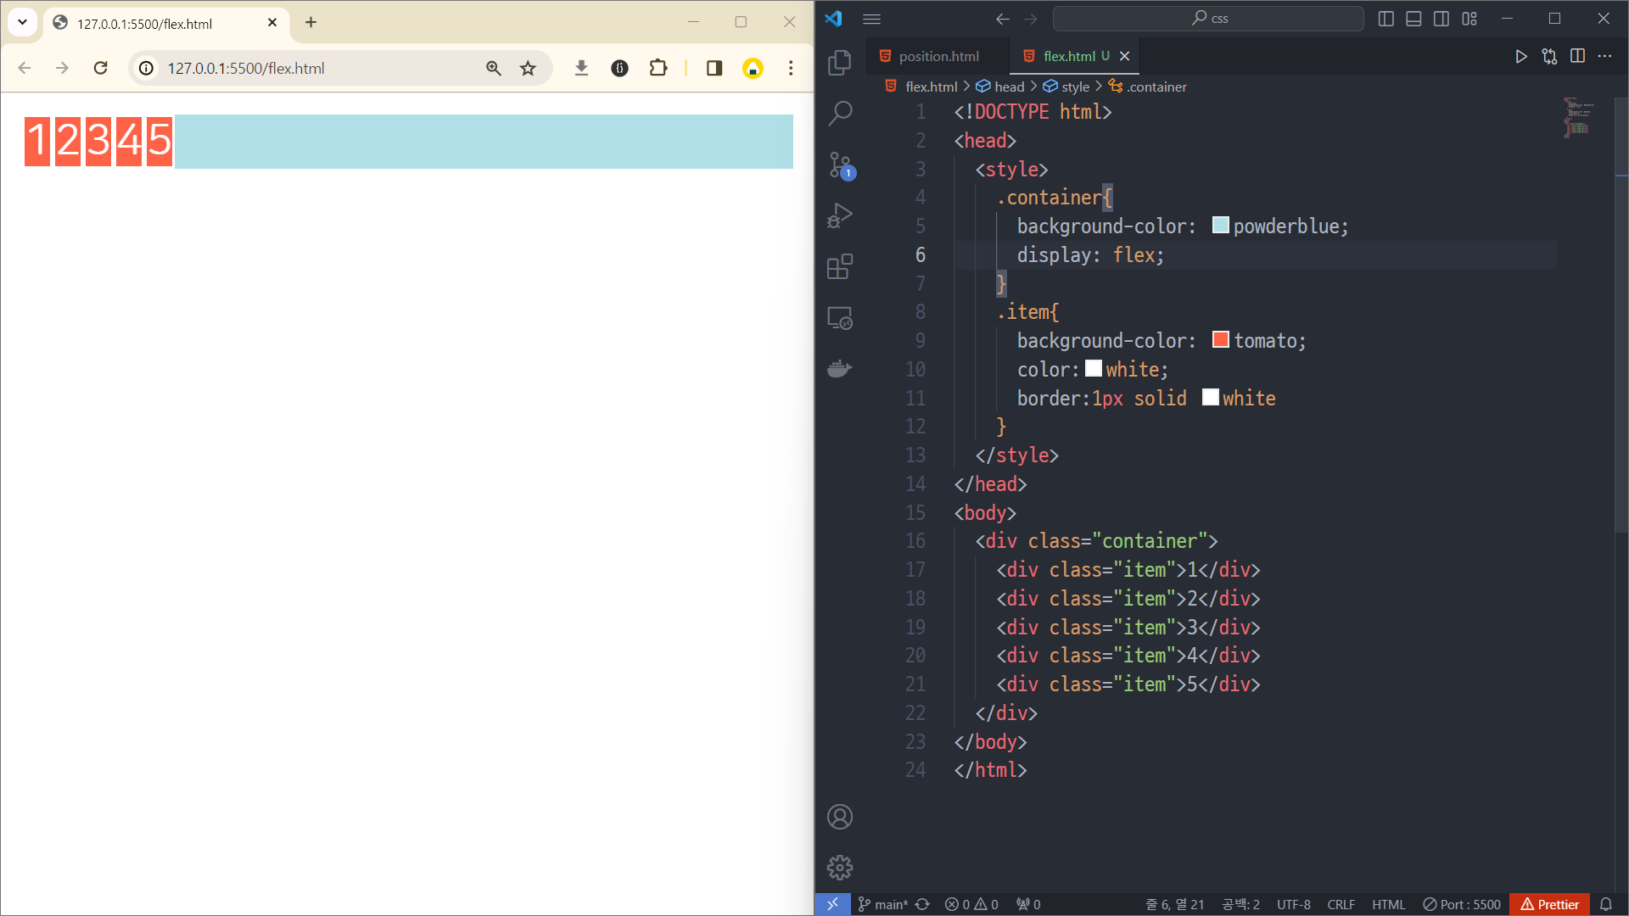The width and height of the screenshot is (1629, 916).
Task: Open the VS Code hamburger menu
Action: 871,19
